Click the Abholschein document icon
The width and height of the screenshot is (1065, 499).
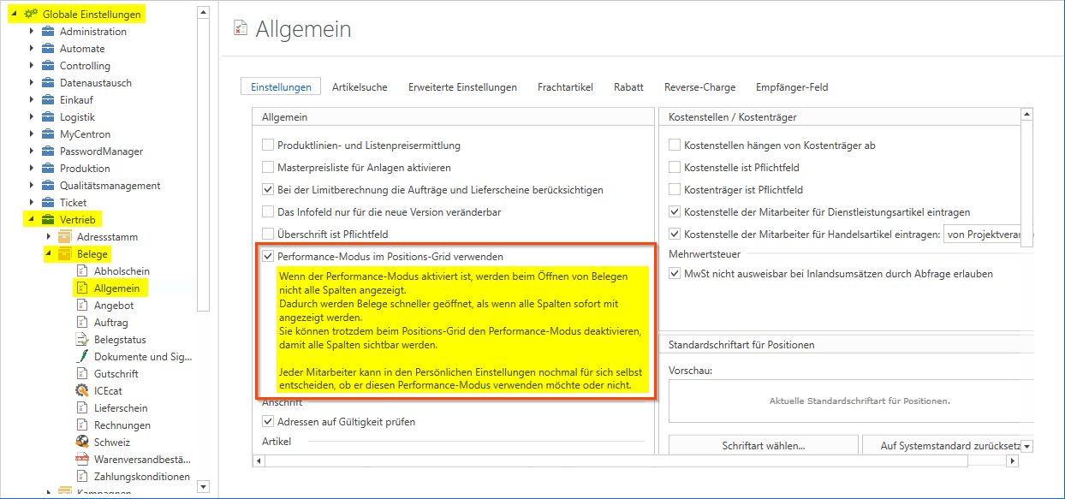[x=82, y=271]
